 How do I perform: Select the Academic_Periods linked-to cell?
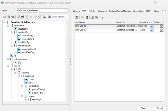pyautogui.click(x=127, y=26)
